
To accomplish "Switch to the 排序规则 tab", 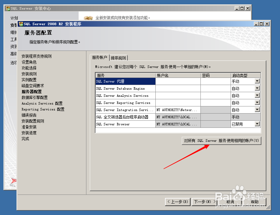I will 118,58.
